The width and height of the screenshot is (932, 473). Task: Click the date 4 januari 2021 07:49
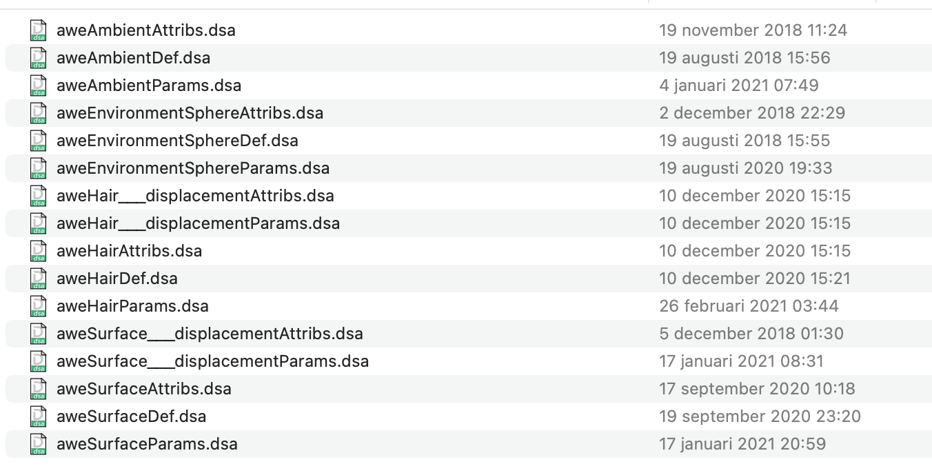click(x=739, y=85)
